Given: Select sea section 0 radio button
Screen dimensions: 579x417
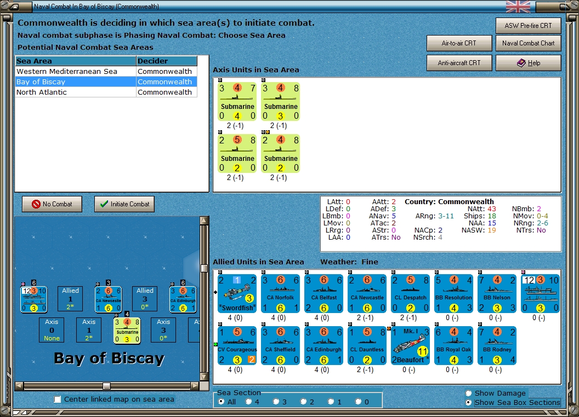Looking at the screenshot, I should (x=358, y=402).
